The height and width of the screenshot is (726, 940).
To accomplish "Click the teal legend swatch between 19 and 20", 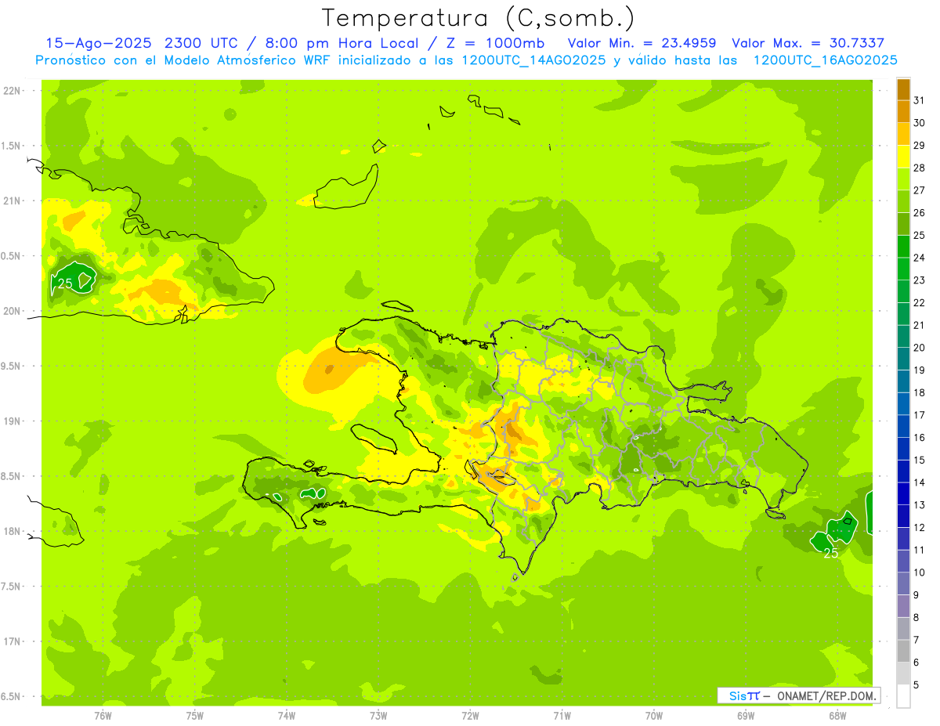I will coord(903,359).
